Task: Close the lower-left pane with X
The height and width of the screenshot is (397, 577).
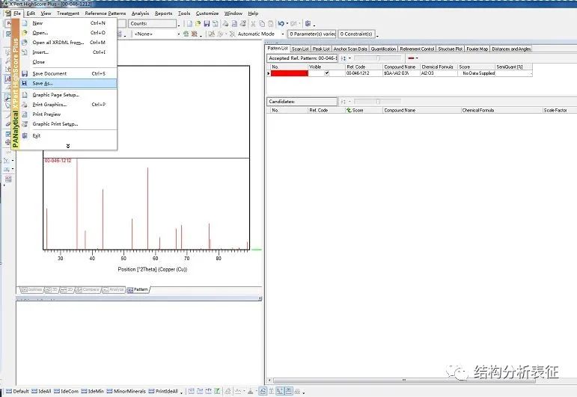Action: (260, 298)
